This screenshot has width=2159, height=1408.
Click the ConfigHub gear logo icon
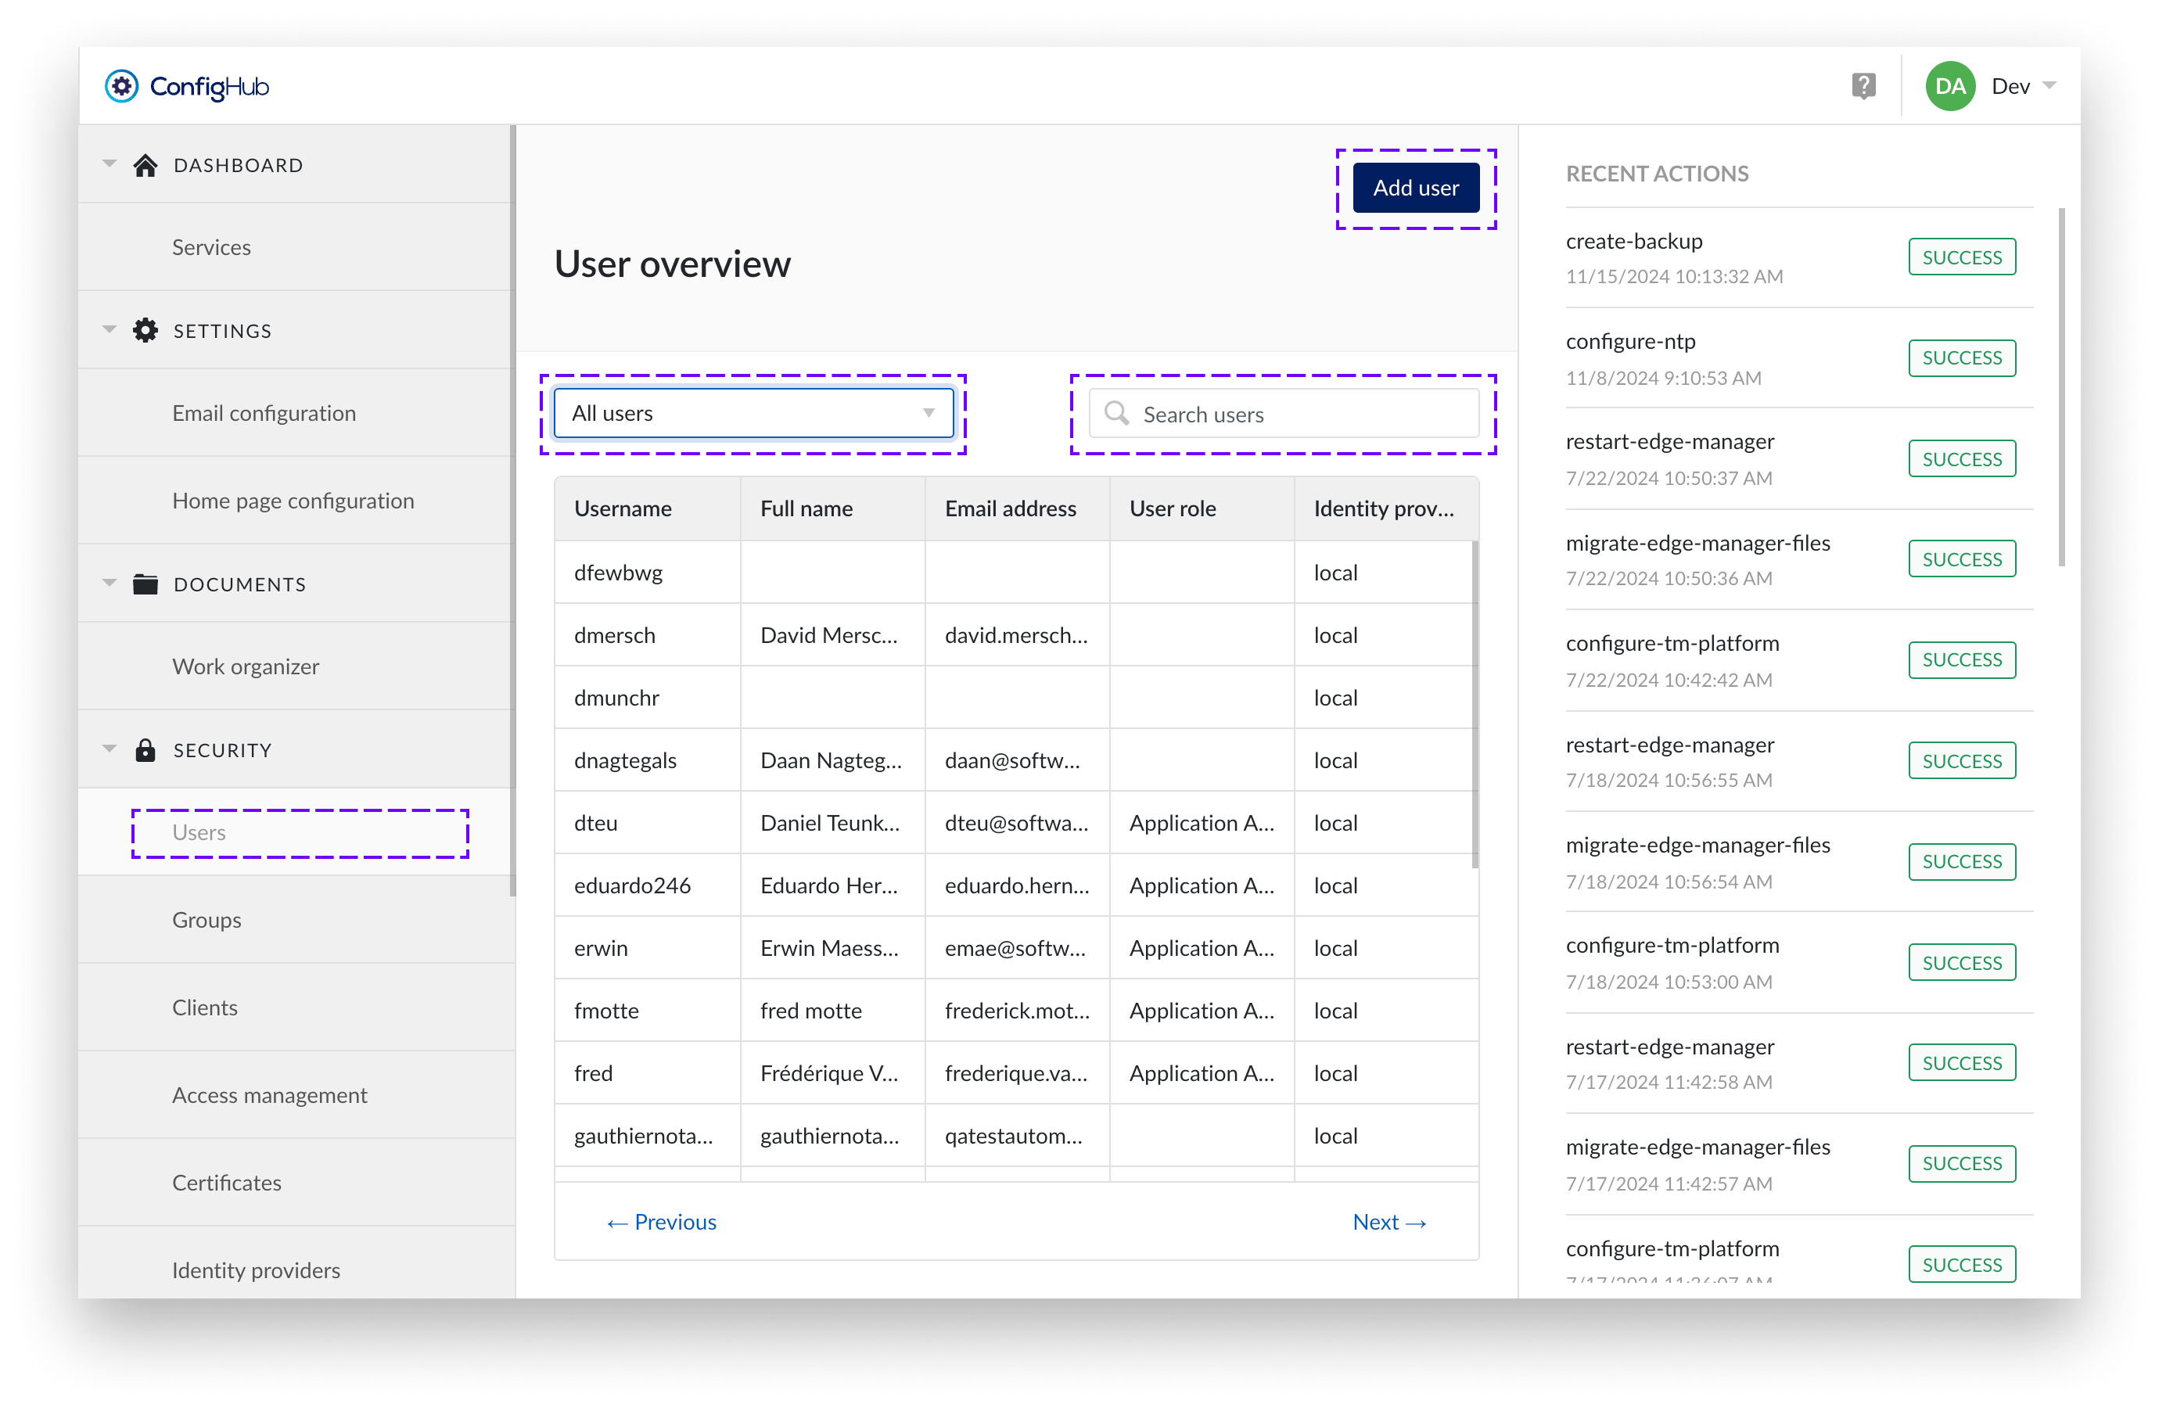coord(123,86)
